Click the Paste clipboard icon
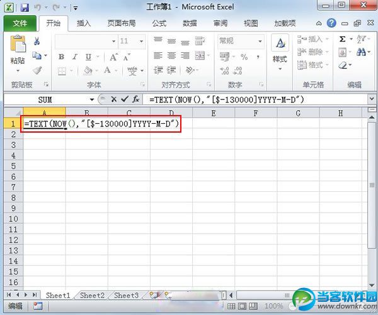 click(18, 44)
